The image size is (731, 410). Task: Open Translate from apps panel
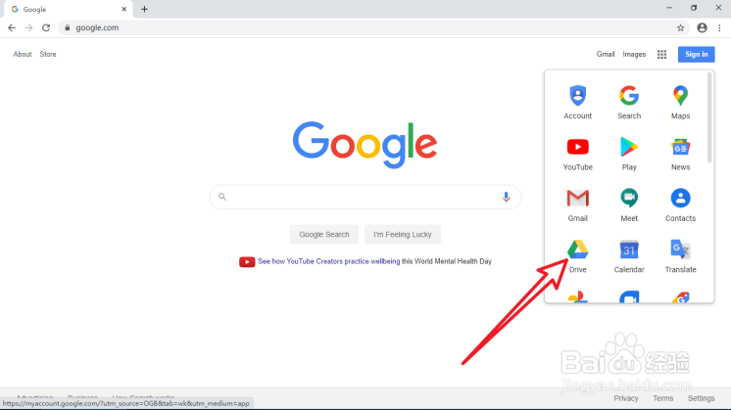680,256
